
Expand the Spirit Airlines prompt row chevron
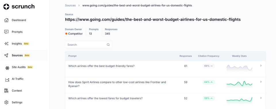pyautogui.click(x=261, y=82)
